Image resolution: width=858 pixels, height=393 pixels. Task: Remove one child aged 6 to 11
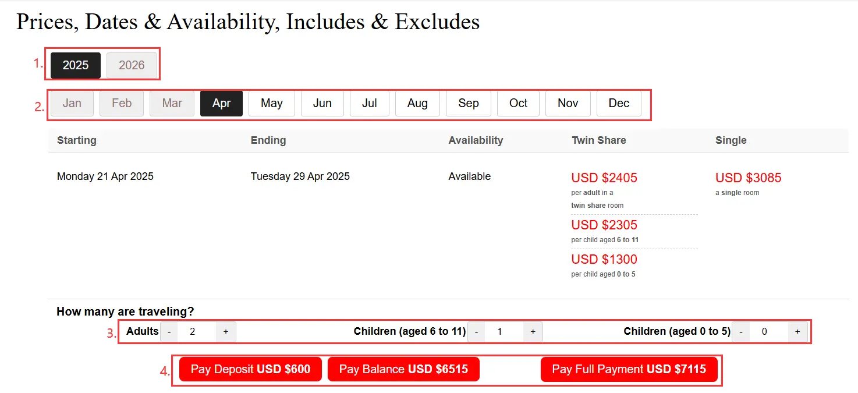click(476, 332)
